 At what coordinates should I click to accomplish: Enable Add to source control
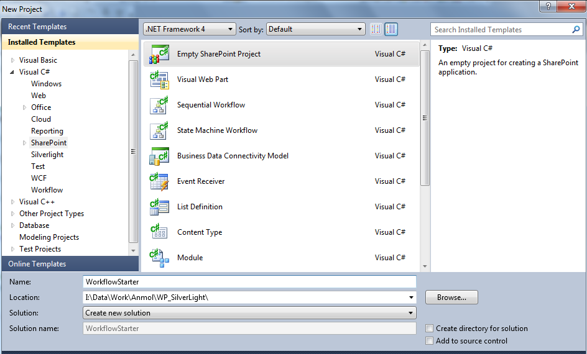point(430,340)
